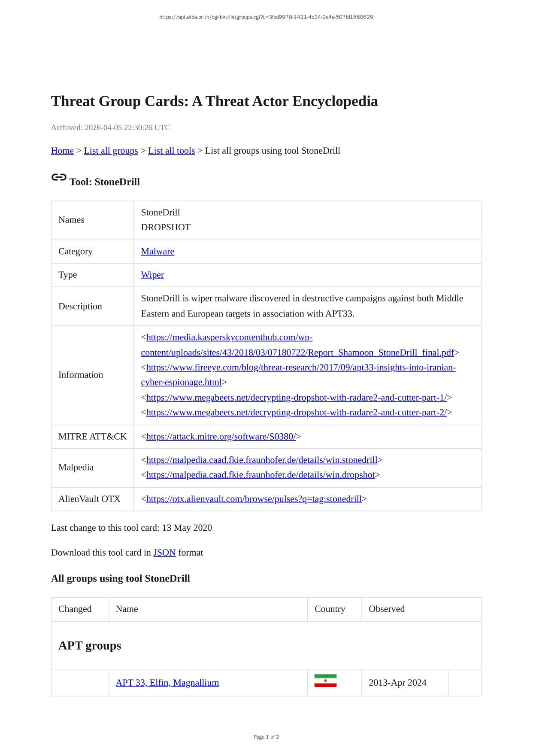Viewport: 533px width, 754px height.
Task: Go to List all groups breadcrumb
Action: pyautogui.click(x=111, y=151)
